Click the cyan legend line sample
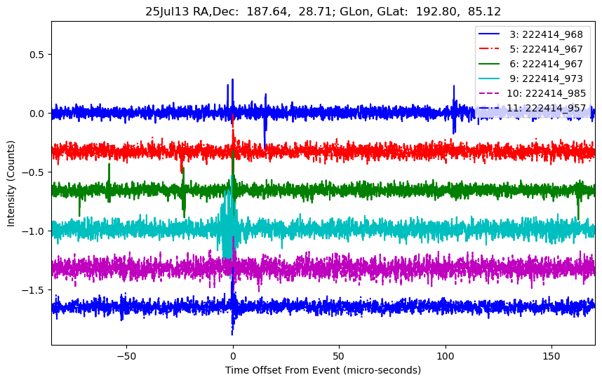The height and width of the screenshot is (382, 602). click(x=489, y=79)
